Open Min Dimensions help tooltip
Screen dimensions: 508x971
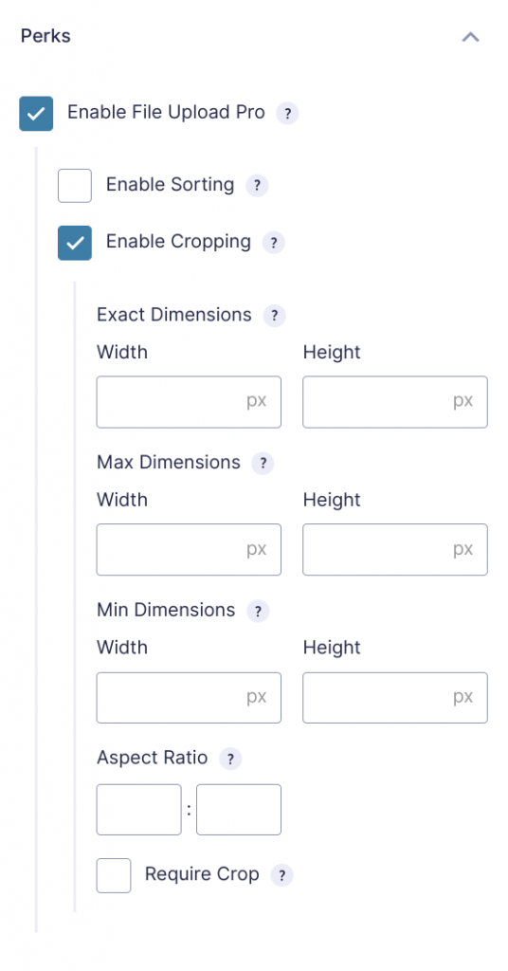coord(258,612)
